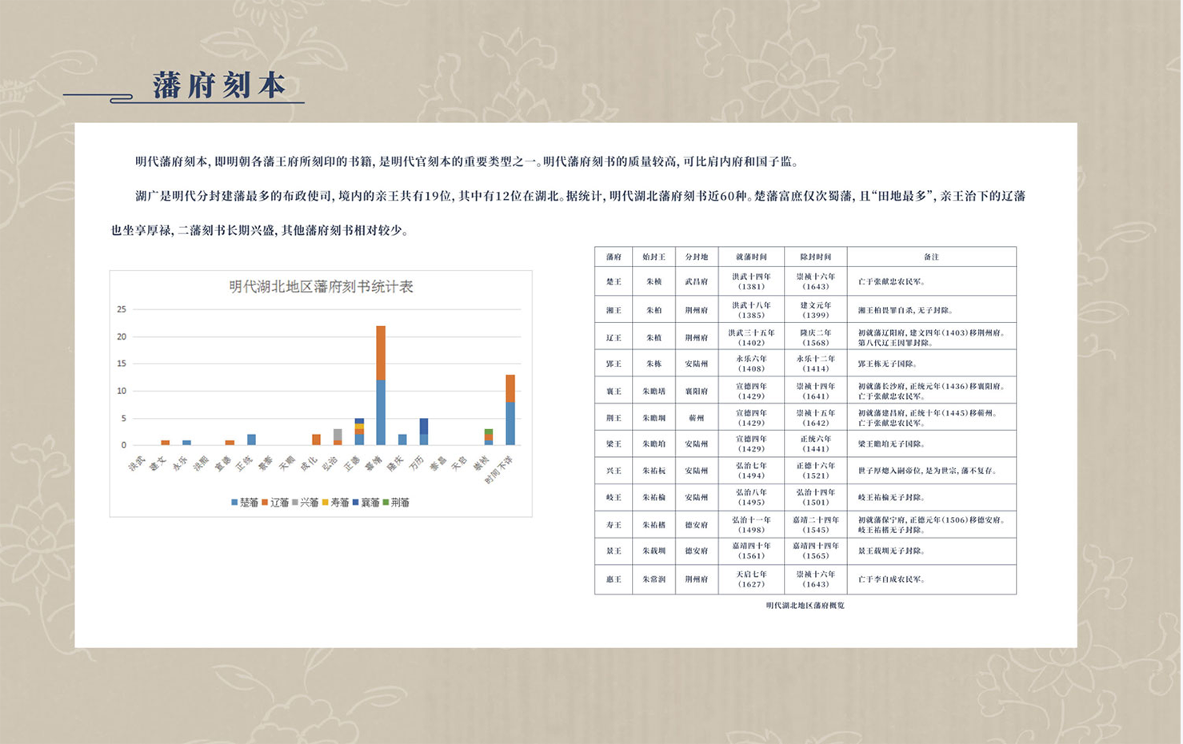This screenshot has height=744, width=1183.
Task: Click the 隆庆二年 (1568) cell
Action: click(816, 337)
